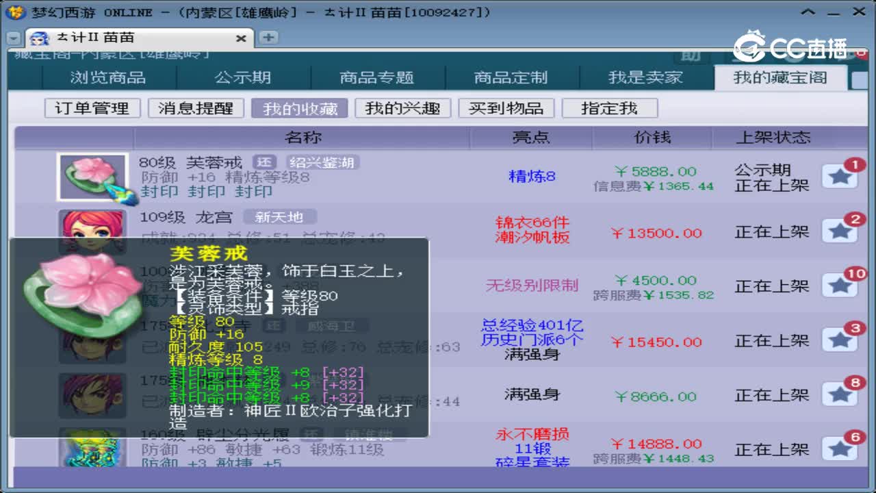Open 买到物品 button
This screenshot has height=493, width=876.
pos(506,108)
